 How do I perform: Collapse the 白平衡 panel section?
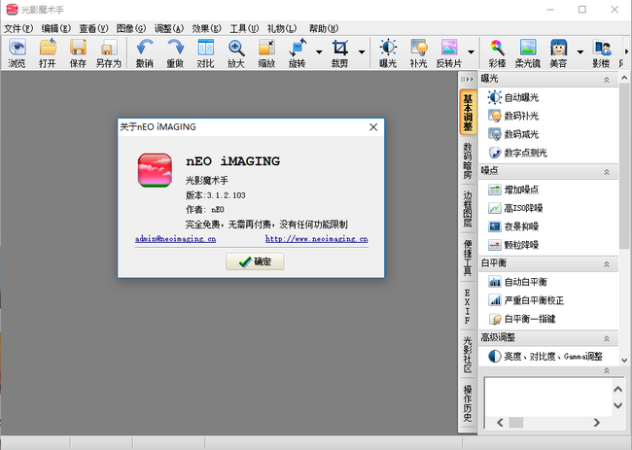click(x=607, y=264)
